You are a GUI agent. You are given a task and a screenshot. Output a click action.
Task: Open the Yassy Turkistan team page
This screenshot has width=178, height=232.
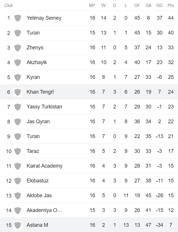[x=43, y=107]
